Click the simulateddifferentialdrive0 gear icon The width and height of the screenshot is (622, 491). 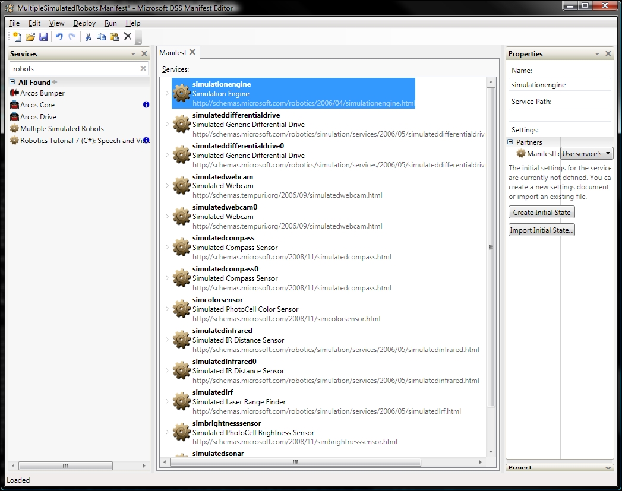pyautogui.click(x=182, y=155)
